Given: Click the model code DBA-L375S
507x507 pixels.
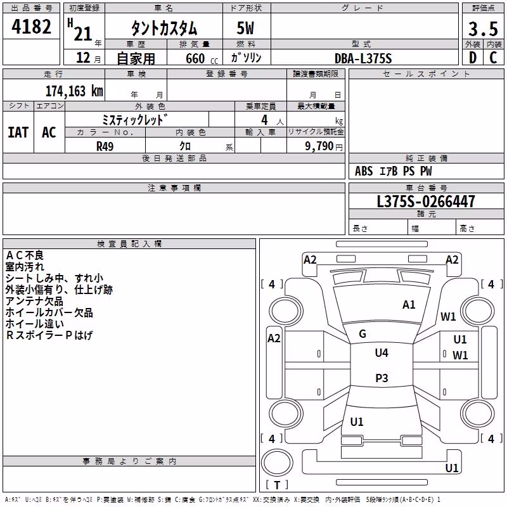Looking at the screenshot, I should pyautogui.click(x=363, y=58).
